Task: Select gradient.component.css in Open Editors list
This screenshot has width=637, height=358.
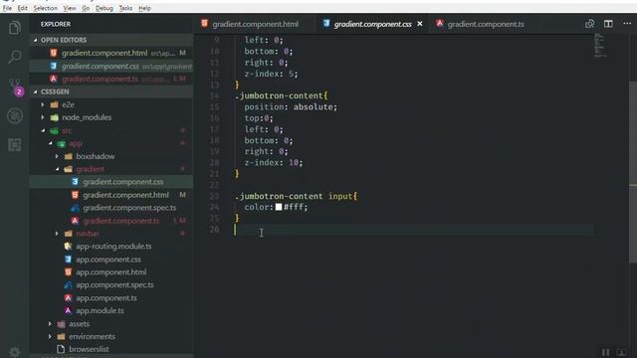Action: point(111,67)
